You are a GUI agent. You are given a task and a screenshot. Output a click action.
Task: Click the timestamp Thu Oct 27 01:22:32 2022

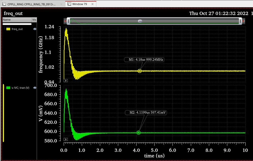pos(219,13)
